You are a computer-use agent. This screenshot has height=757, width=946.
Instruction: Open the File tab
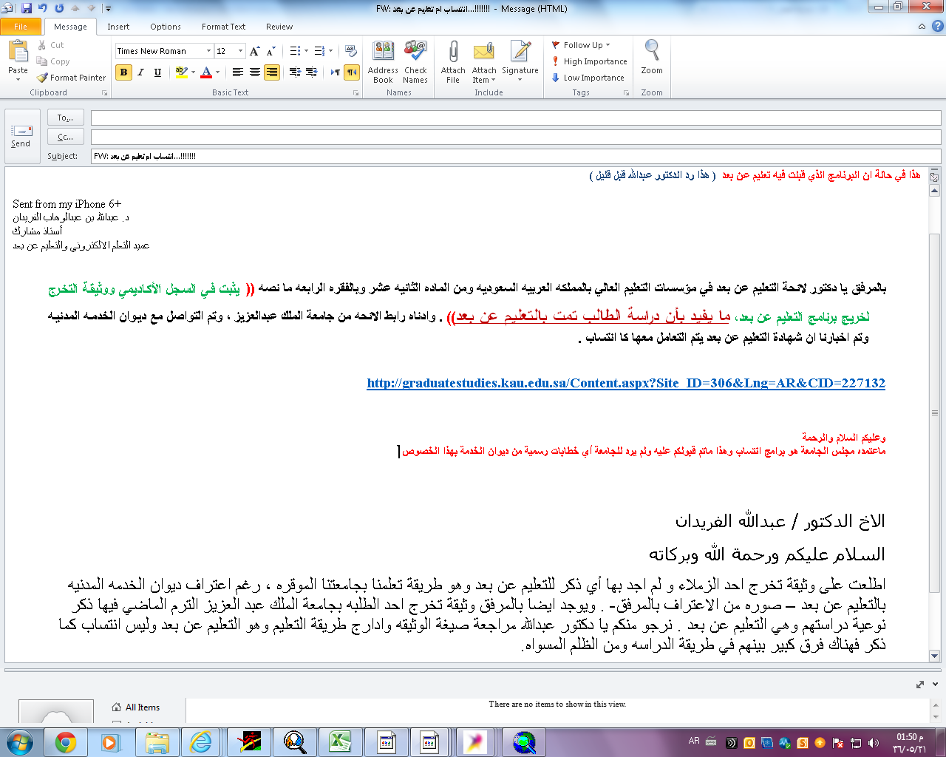(21, 27)
